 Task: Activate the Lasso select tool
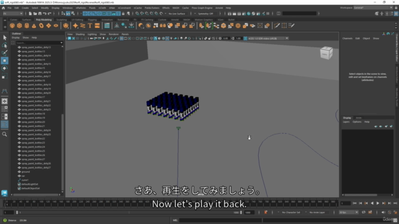4,45
